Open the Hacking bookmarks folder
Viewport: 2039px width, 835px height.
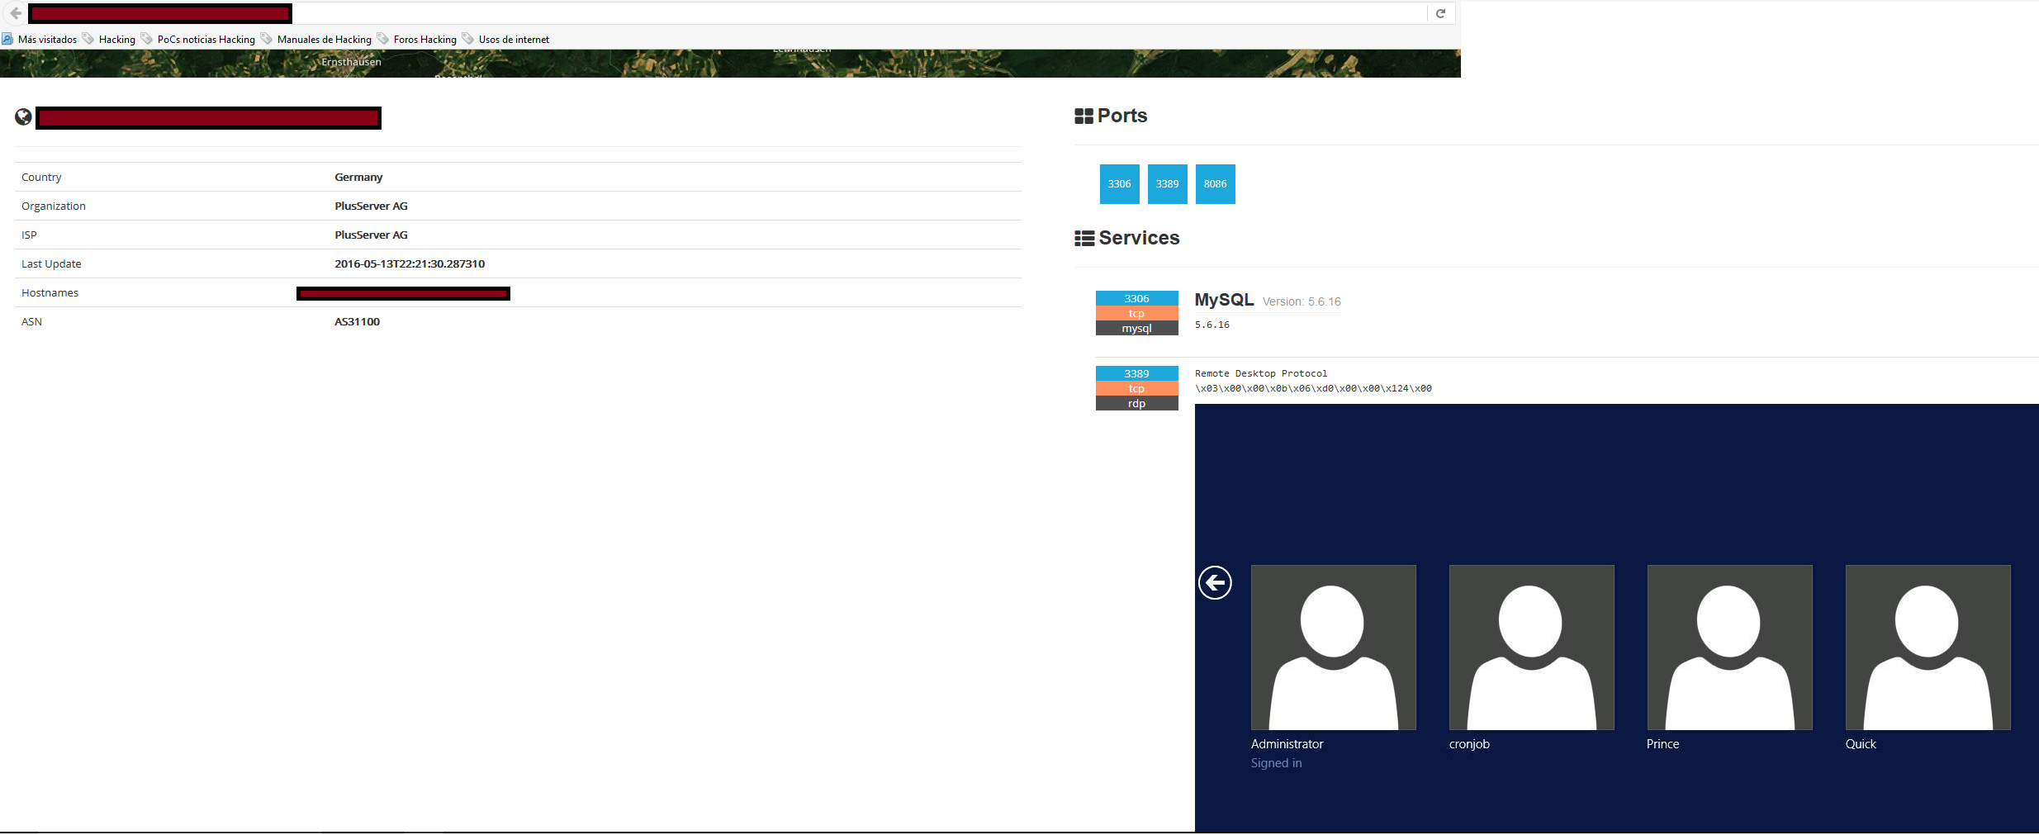[109, 40]
